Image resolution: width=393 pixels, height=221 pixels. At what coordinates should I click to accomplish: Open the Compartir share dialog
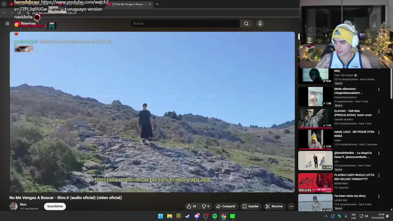point(226,206)
